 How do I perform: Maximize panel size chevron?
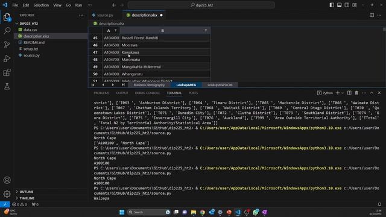pyautogui.click(x=372, y=93)
